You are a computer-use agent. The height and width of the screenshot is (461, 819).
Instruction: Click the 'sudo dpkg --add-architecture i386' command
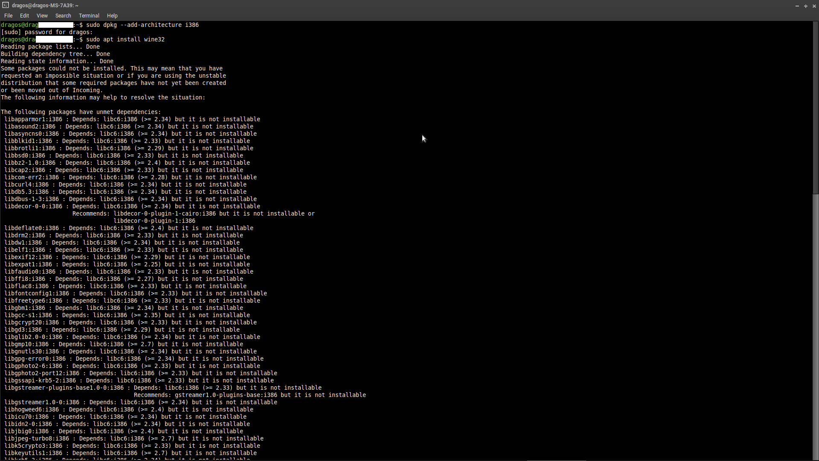click(x=142, y=25)
